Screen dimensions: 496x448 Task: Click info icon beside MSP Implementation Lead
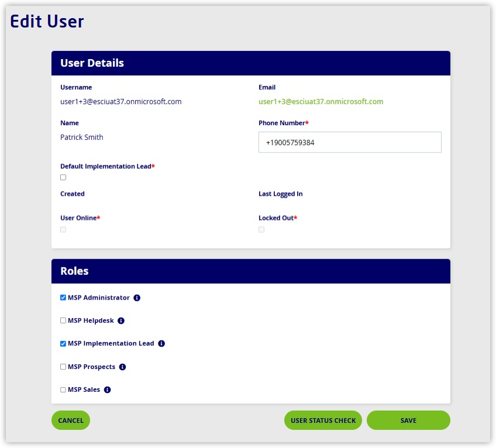coord(161,344)
